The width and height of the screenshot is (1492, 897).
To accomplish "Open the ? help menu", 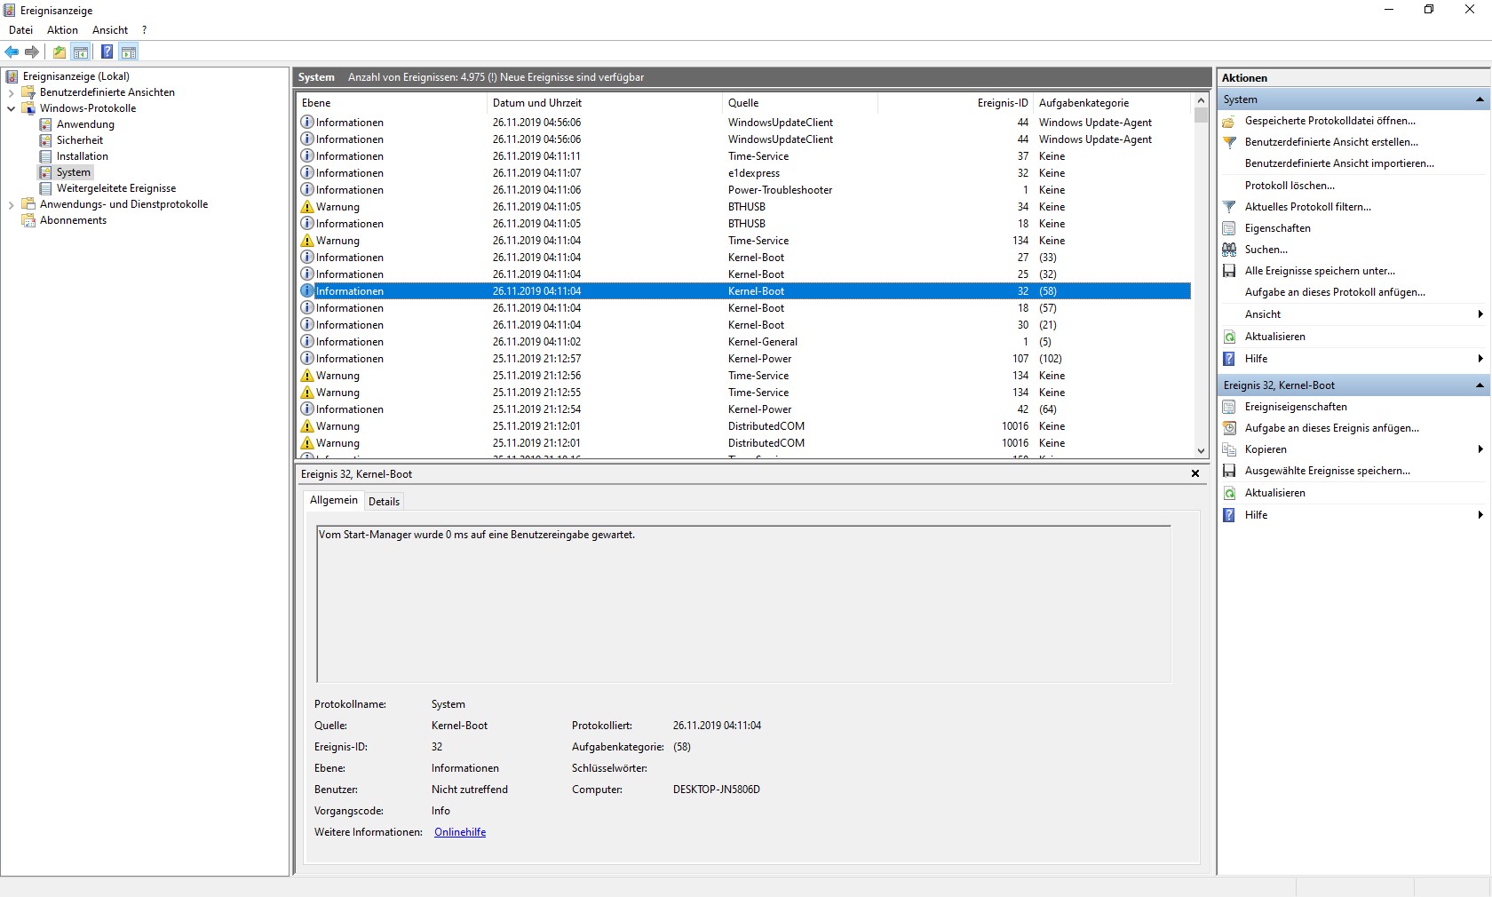I will 144,30.
